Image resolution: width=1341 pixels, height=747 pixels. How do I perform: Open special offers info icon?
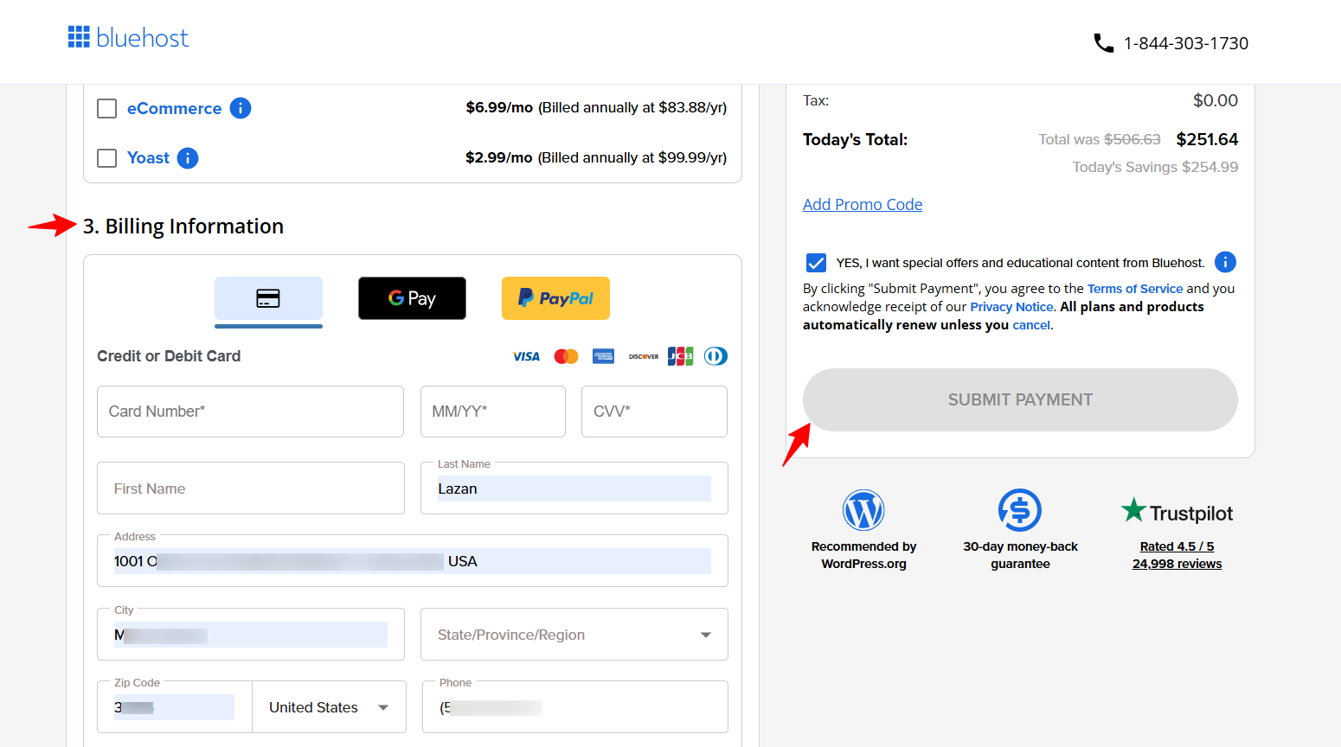tap(1225, 262)
